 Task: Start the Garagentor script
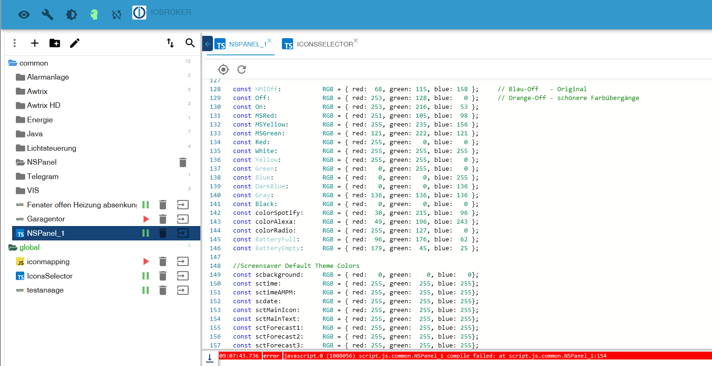point(146,219)
